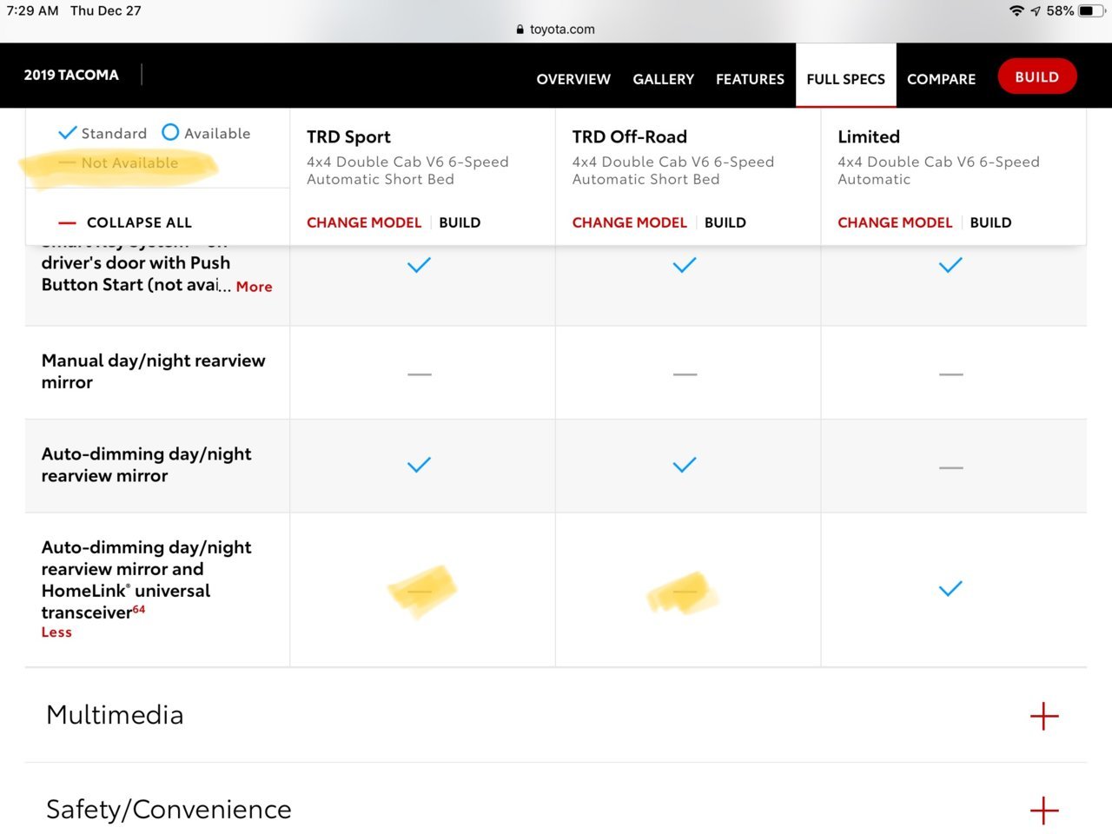Go to the Overview tab
The height and width of the screenshot is (834, 1112).
coord(573,79)
